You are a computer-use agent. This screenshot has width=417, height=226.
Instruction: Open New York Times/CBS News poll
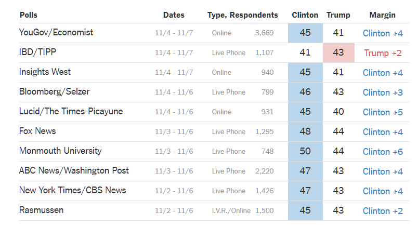[72, 190]
